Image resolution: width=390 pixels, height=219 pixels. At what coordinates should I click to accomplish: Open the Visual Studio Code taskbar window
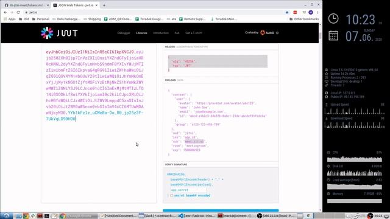click(x=197, y=216)
